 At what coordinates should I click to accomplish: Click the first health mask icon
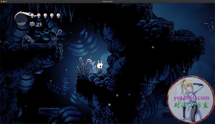click(x=32, y=15)
